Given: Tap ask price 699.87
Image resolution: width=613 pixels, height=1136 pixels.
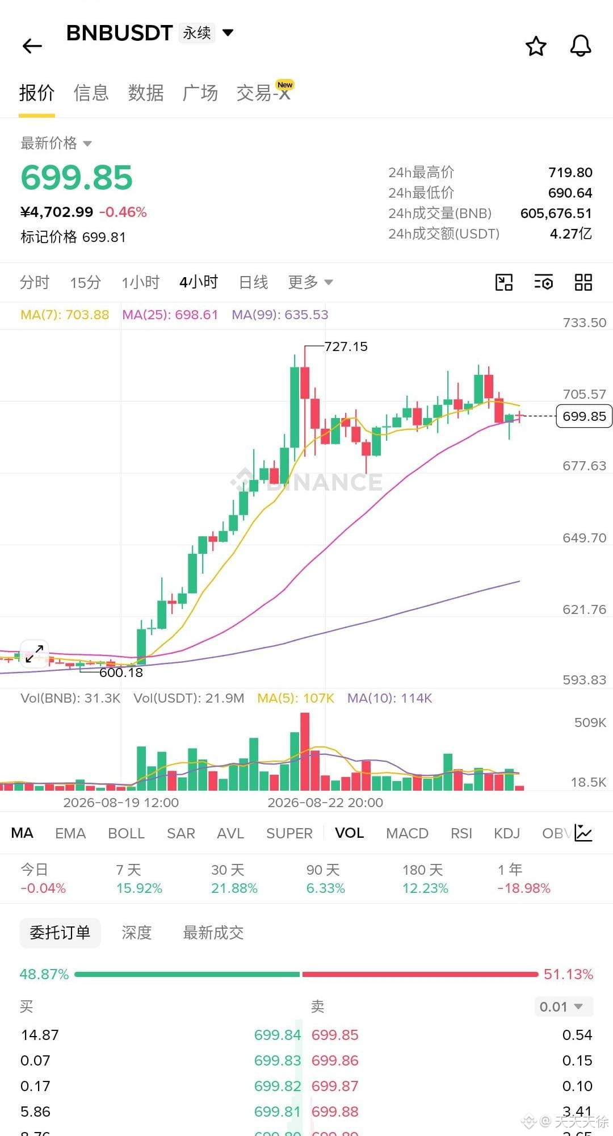Looking at the screenshot, I should coord(335,1086).
